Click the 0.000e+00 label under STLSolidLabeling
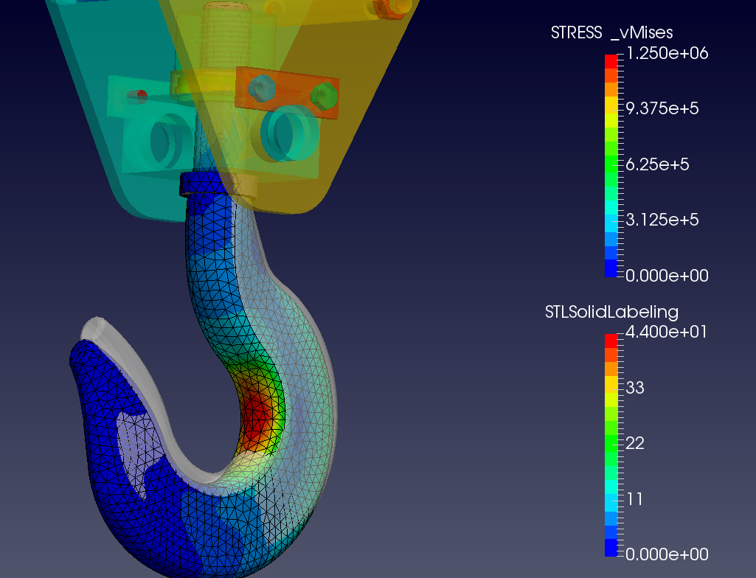Viewport: 756px width, 578px height. click(x=667, y=554)
